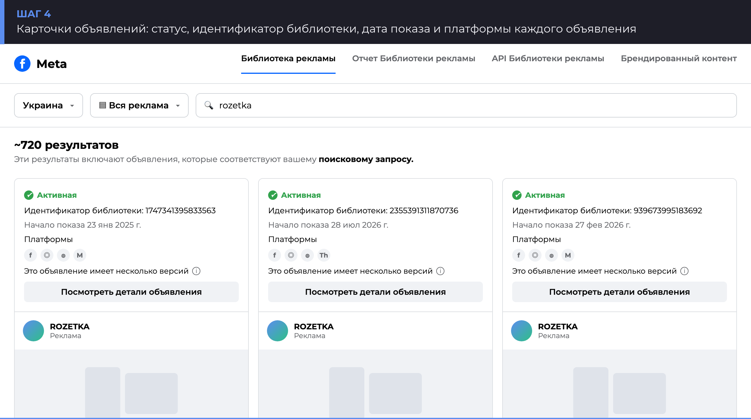Click the bold поисковому запросу text
Image resolution: width=751 pixels, height=419 pixels.
click(366, 159)
